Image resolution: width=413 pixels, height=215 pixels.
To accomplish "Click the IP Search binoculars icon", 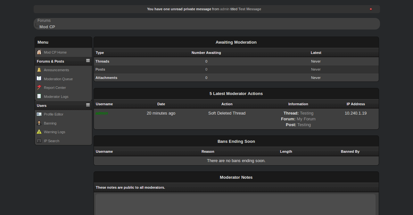I will 39,141.
